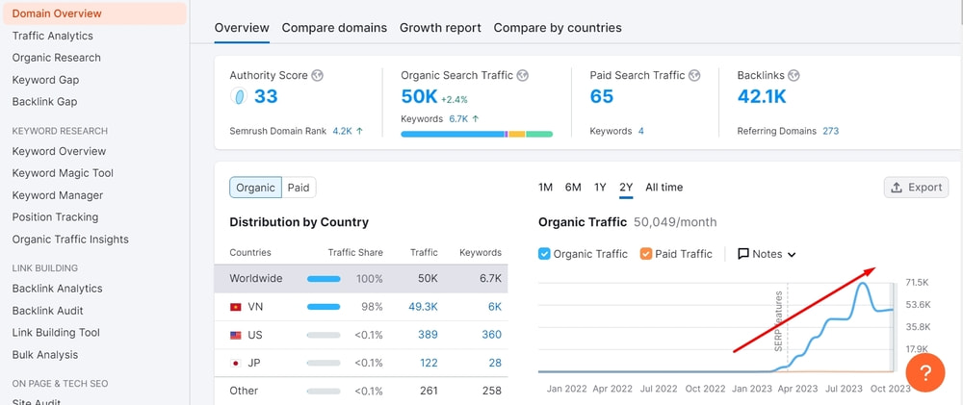Switch distribution view to Organic

pyautogui.click(x=255, y=188)
